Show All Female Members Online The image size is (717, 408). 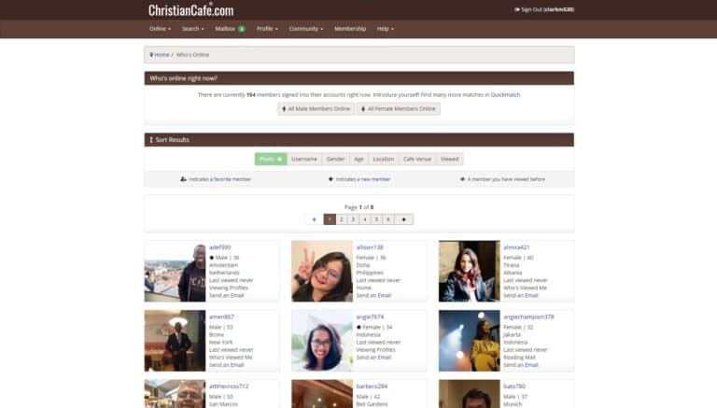coord(399,109)
